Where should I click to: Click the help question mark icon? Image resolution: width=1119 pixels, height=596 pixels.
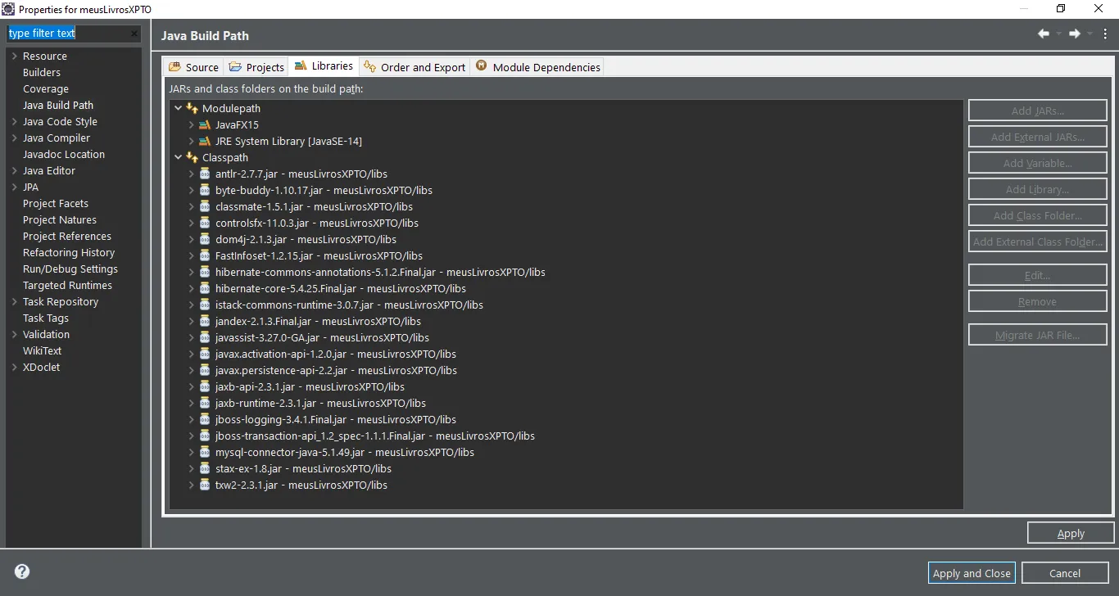(x=22, y=571)
